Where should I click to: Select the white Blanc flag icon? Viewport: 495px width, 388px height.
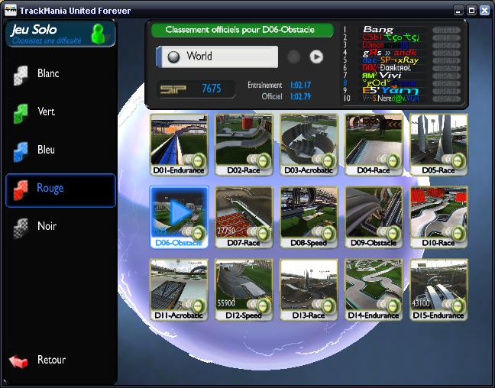click(21, 74)
